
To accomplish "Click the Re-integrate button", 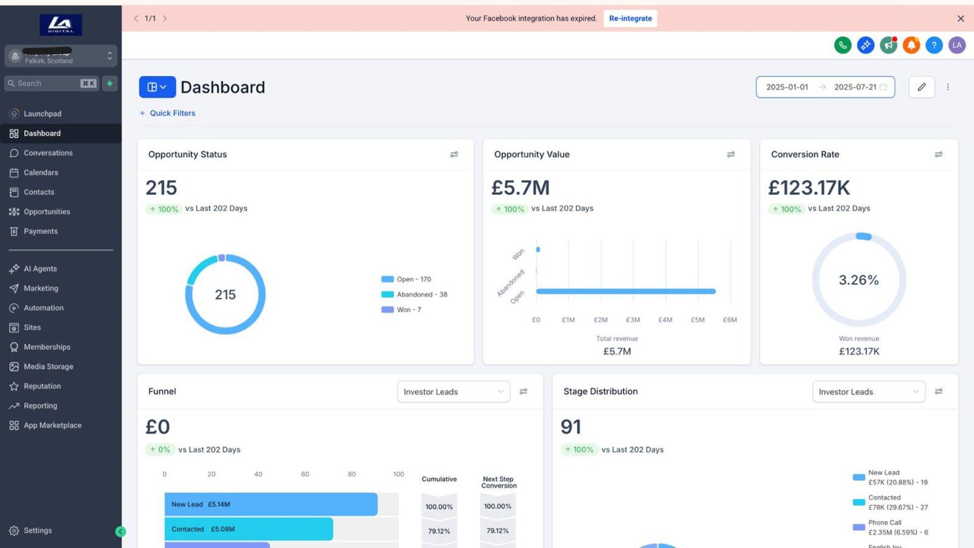I will [x=630, y=18].
